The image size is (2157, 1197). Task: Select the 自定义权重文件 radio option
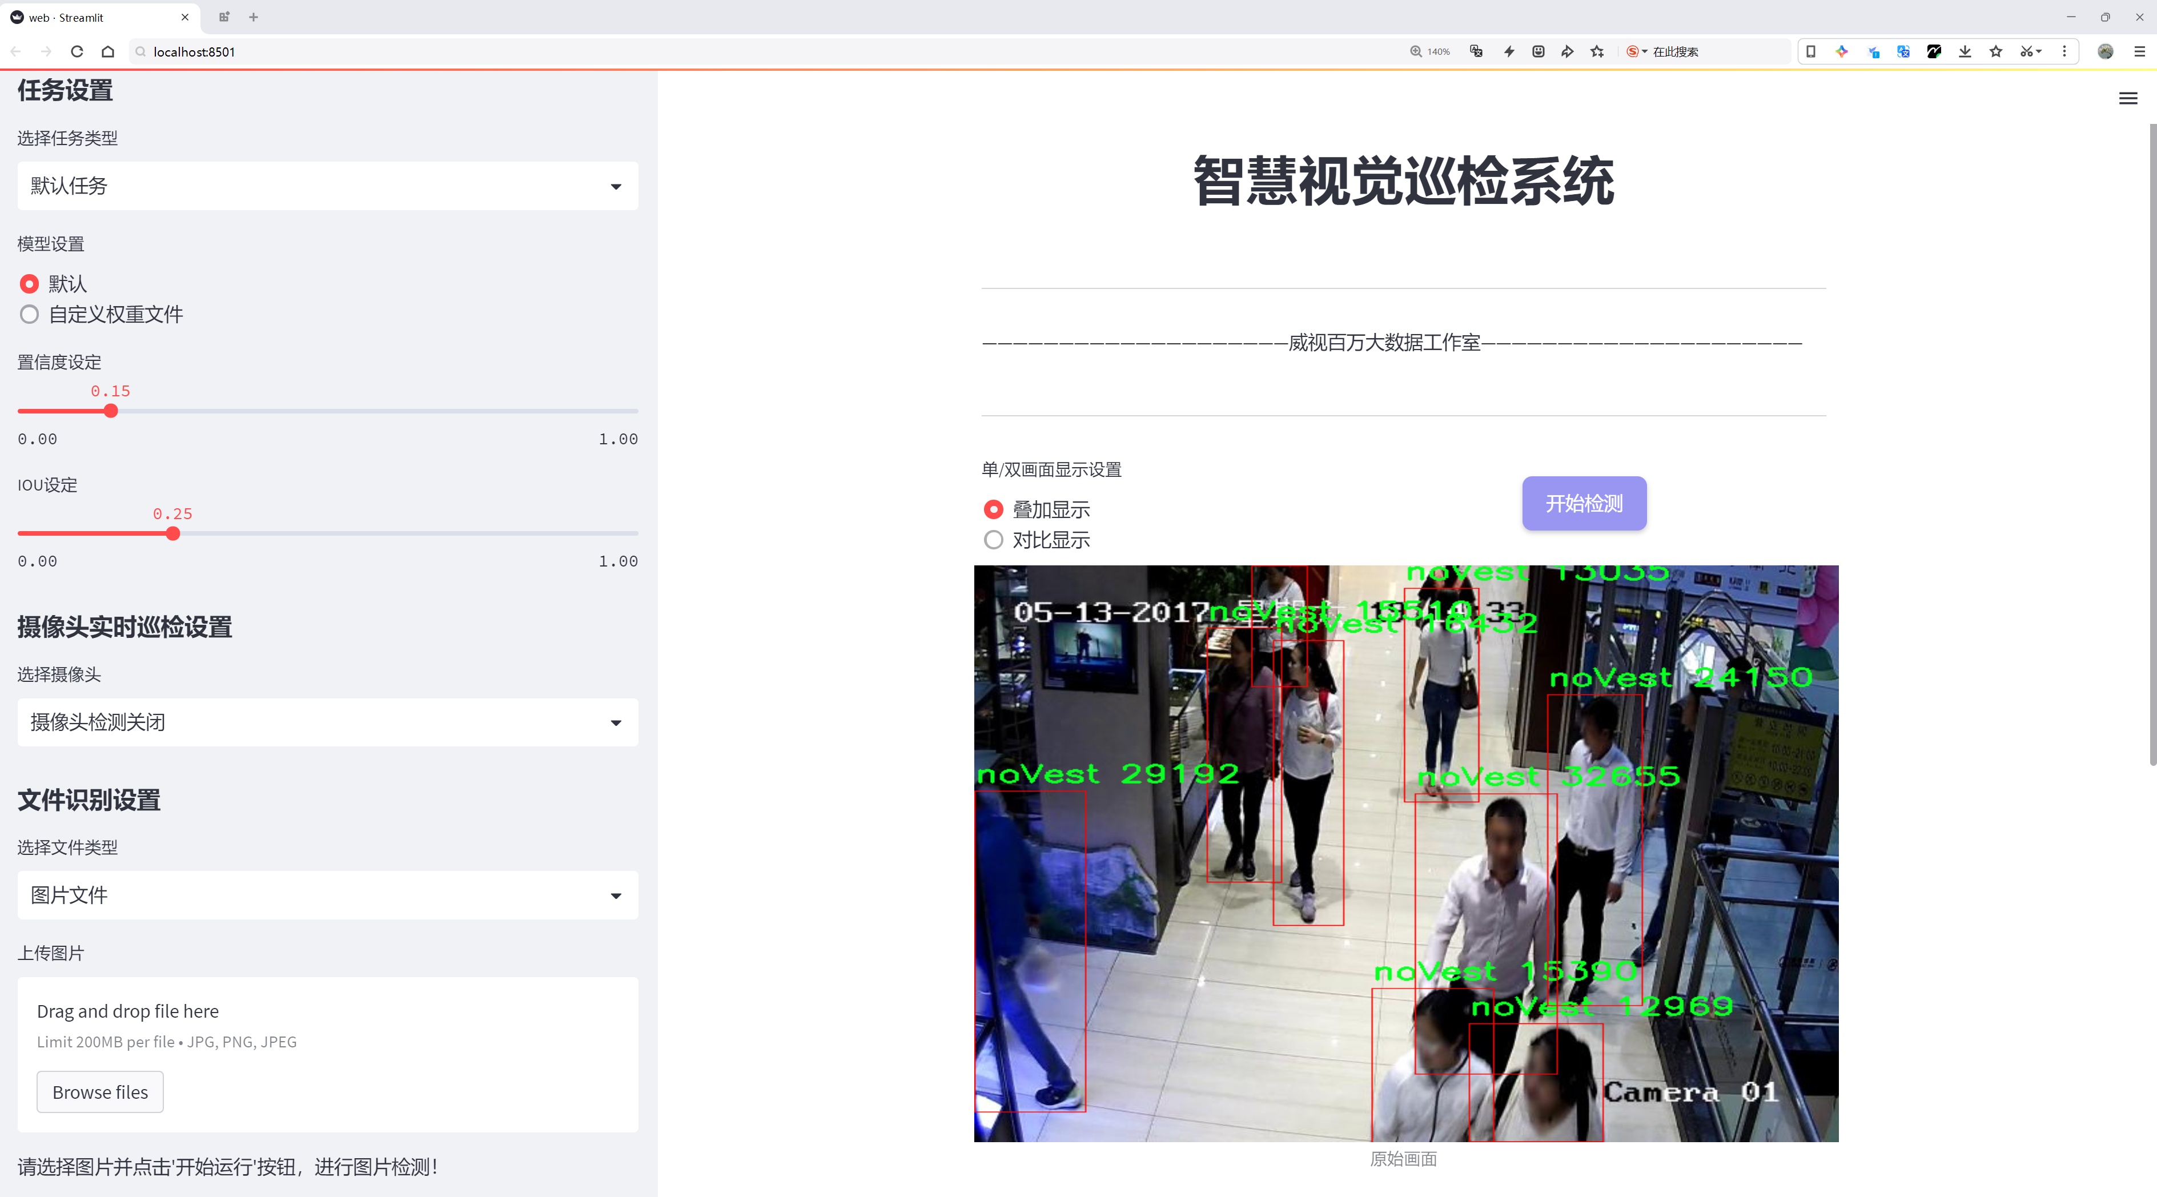pos(29,315)
